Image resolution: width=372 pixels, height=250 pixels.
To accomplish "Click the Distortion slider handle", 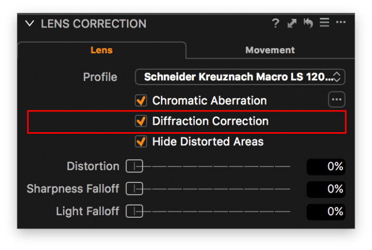I will click(x=134, y=166).
